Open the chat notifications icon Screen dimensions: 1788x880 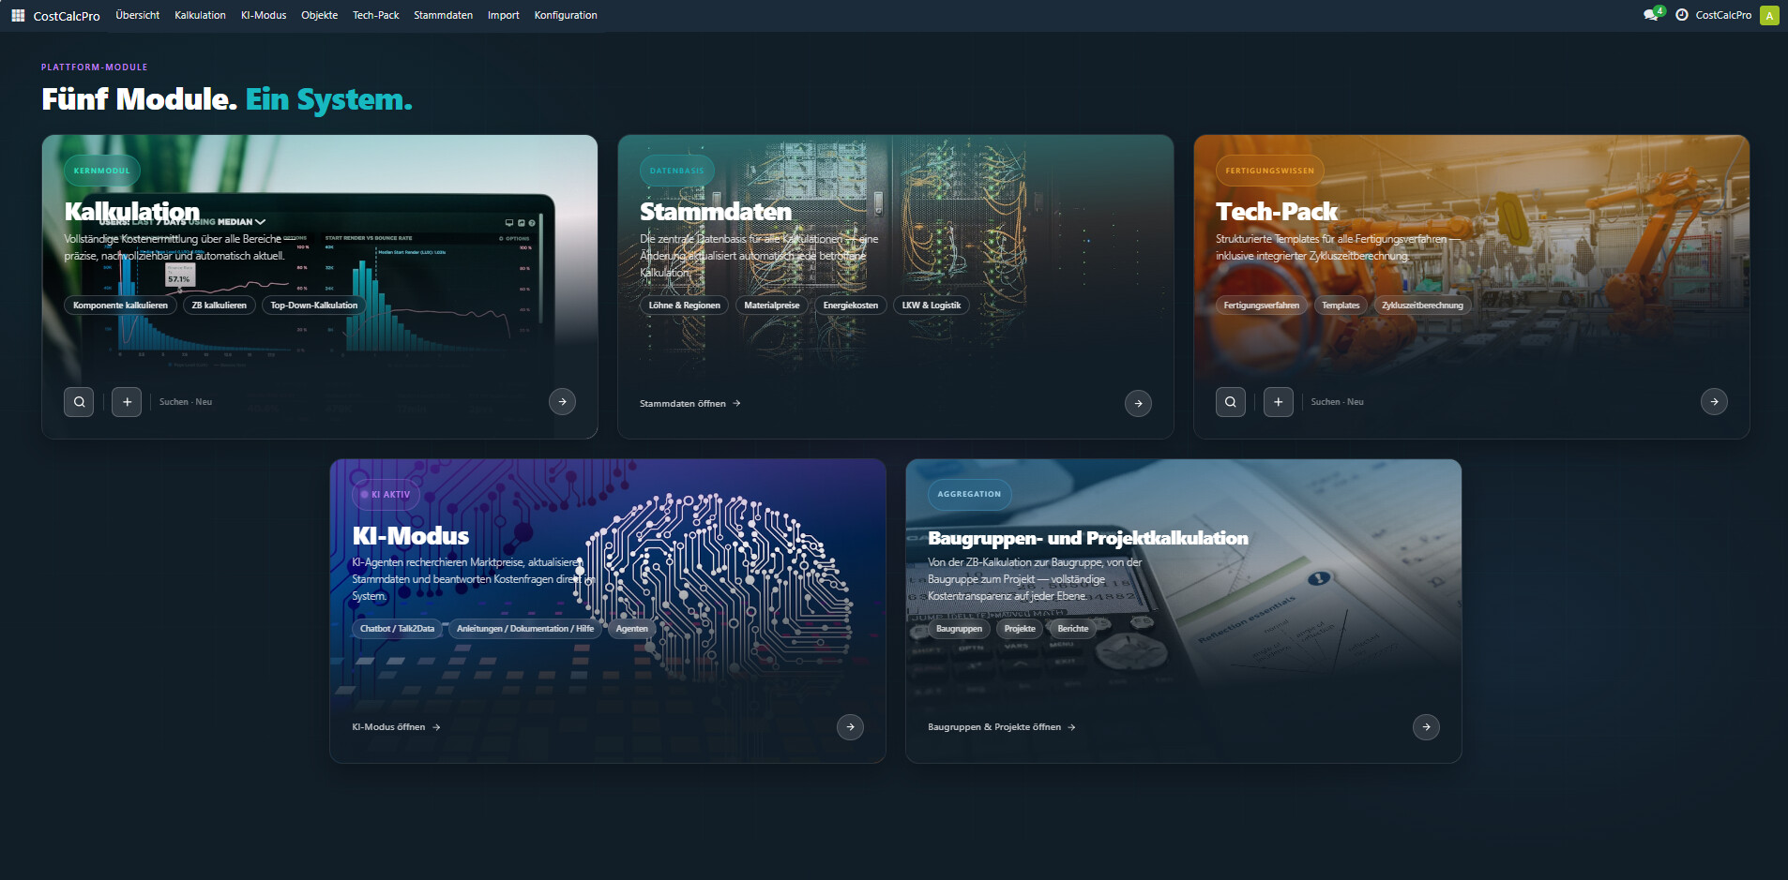tap(1652, 15)
